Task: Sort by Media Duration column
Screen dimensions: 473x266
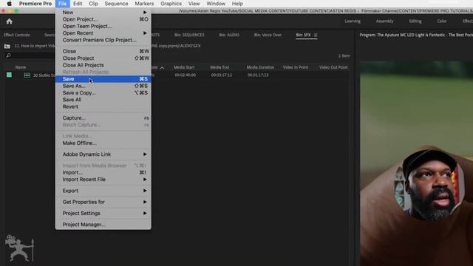Action: (x=260, y=67)
